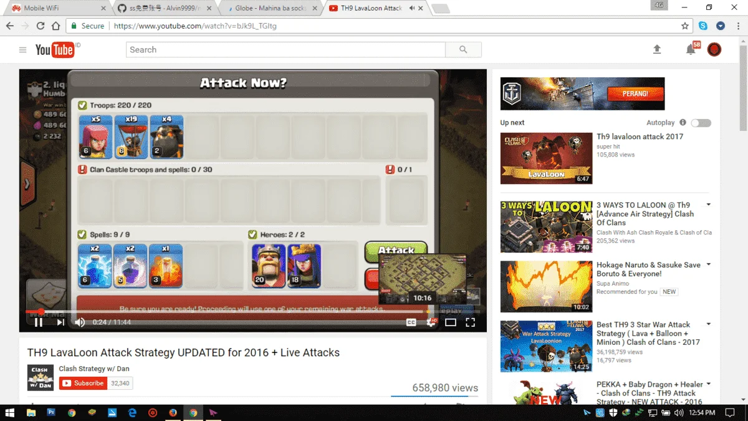Viewport: 748px width, 421px height.
Task: Click the red progress scrubber handle
Action: 41,311
